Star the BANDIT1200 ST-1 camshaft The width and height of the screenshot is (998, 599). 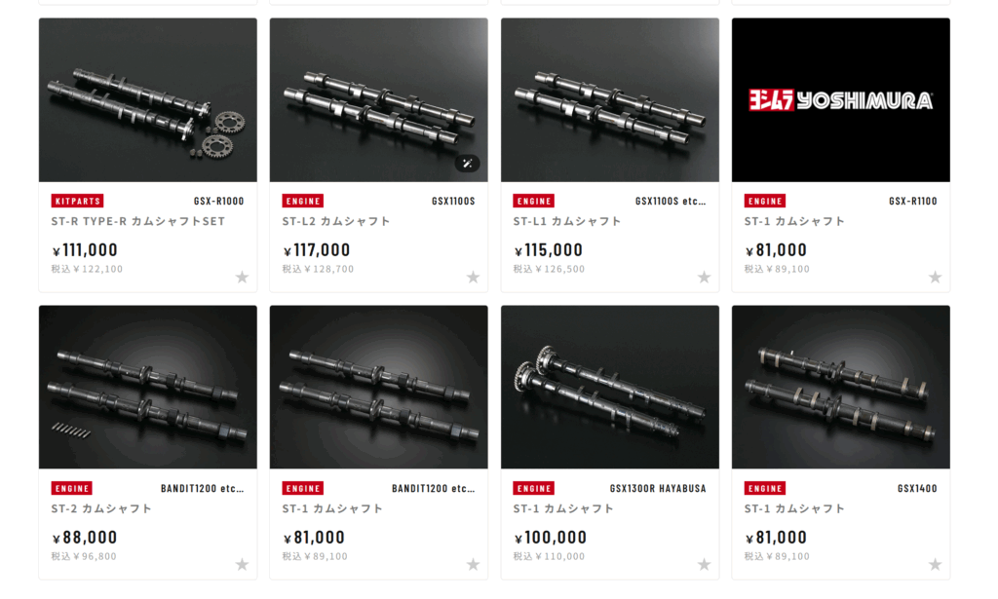(x=473, y=565)
